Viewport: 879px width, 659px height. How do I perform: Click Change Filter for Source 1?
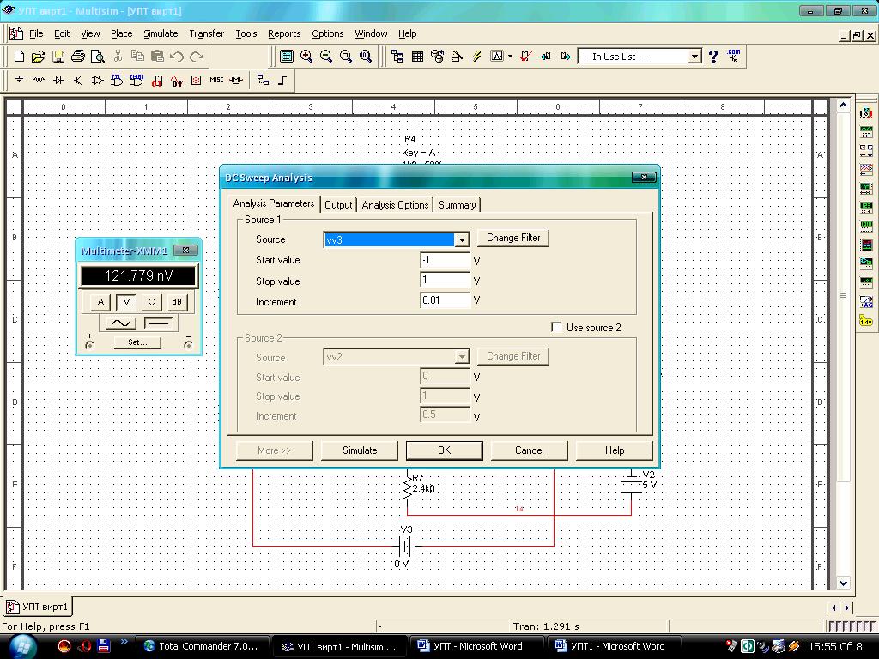513,238
